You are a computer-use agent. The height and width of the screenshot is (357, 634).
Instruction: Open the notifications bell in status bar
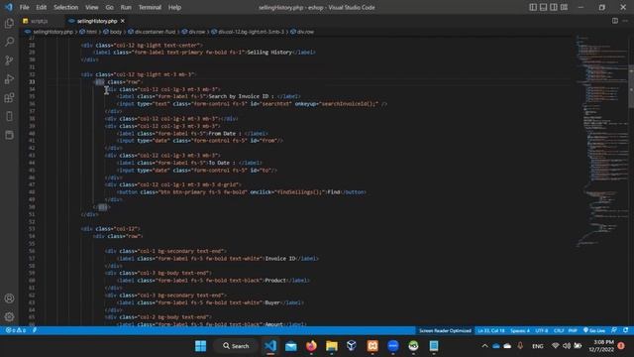click(x=625, y=330)
